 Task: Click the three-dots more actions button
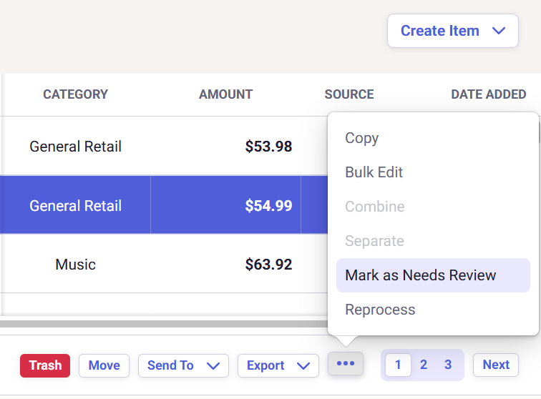point(346,363)
